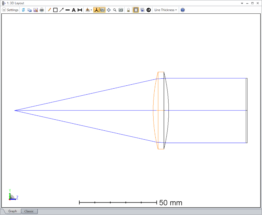This screenshot has width=262, height=215.
Task: Click the Refresh/update icon
Action: tap(23, 10)
